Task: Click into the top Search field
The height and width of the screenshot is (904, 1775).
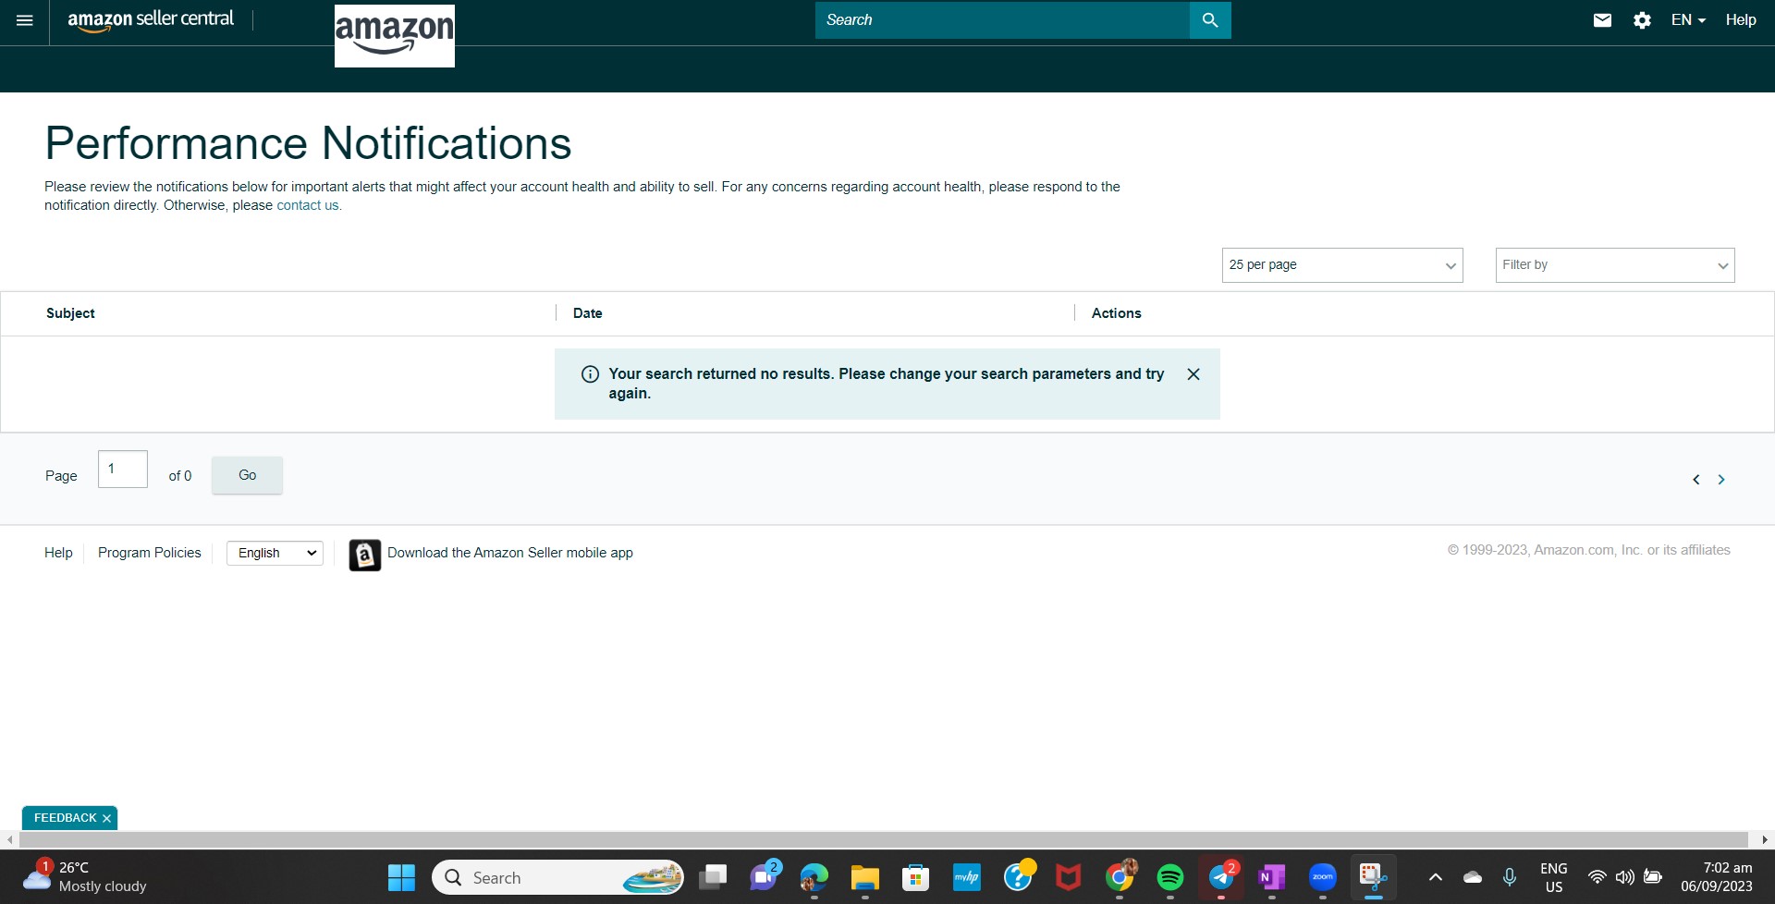Action: (1002, 20)
